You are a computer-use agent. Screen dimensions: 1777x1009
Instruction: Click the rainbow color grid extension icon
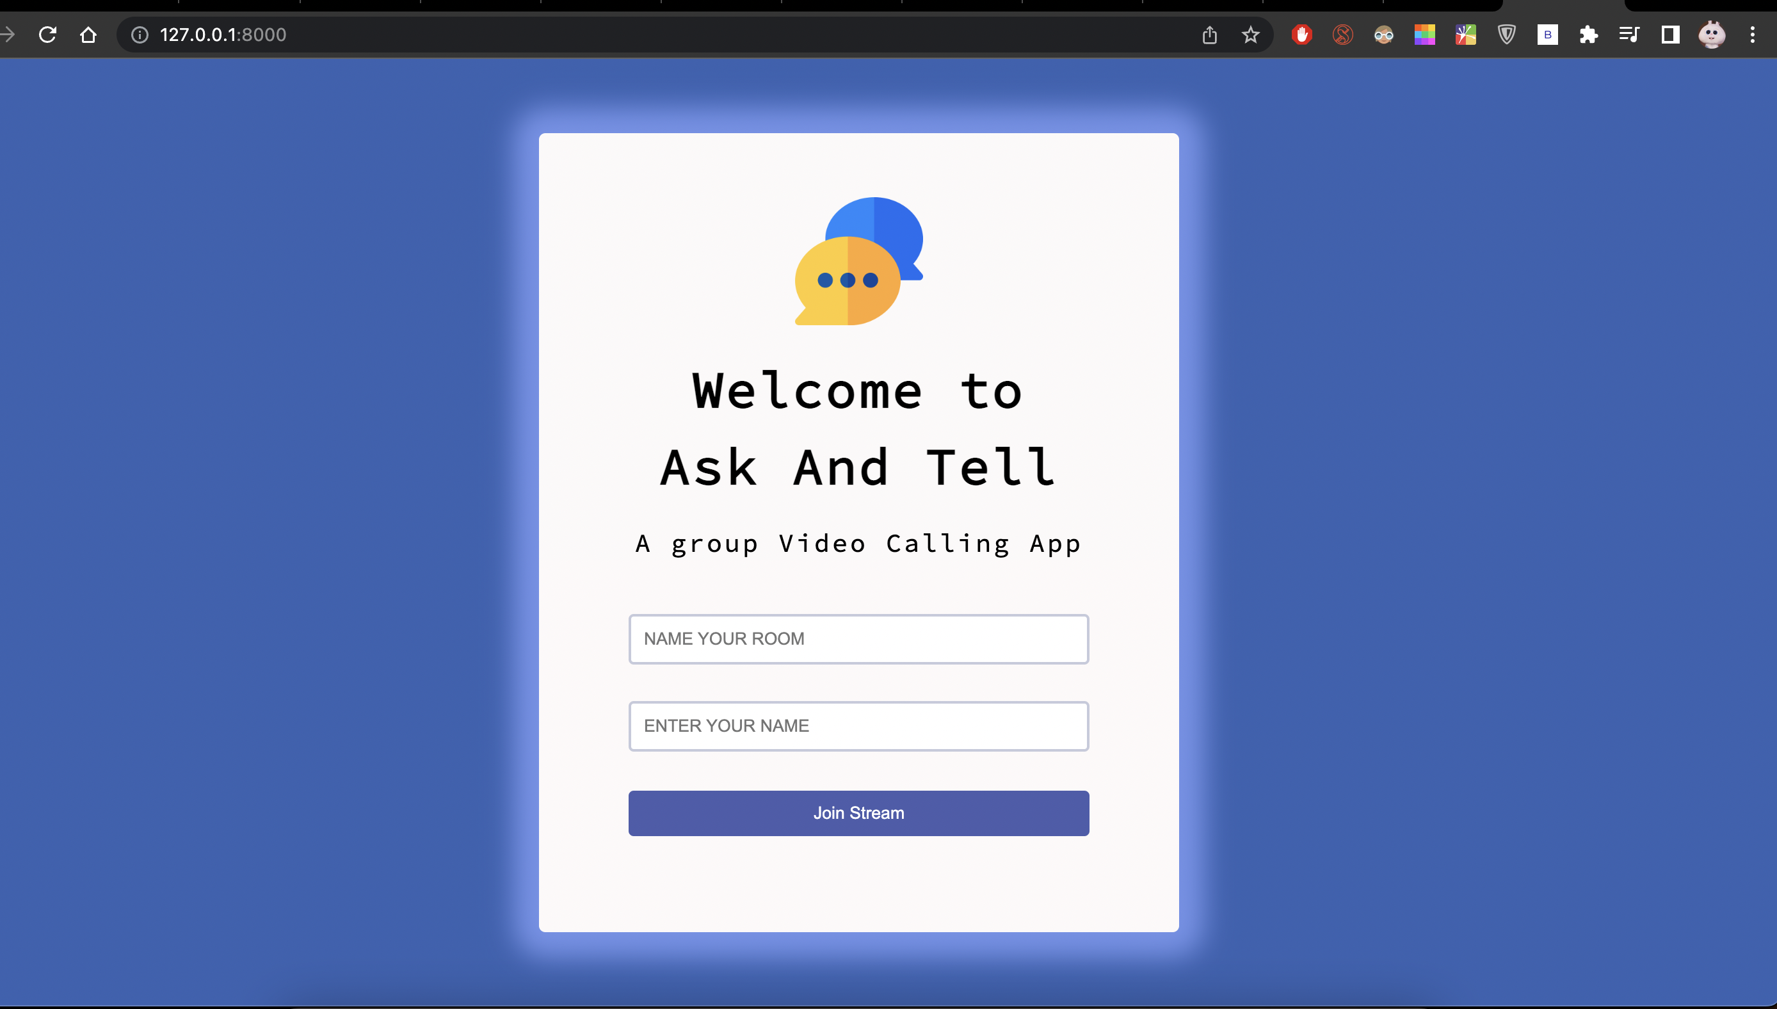1424,35
